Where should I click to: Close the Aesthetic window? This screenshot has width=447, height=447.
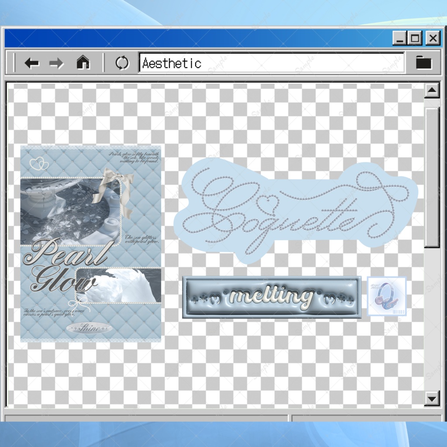pos(433,38)
